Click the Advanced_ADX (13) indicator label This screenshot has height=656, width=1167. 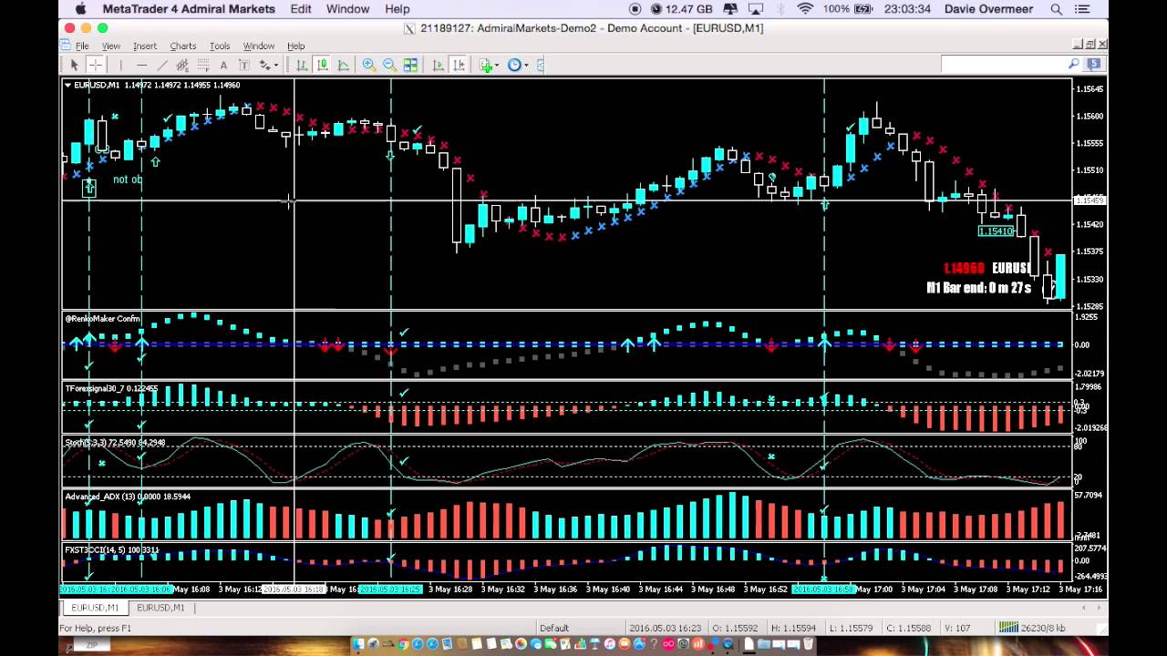point(128,497)
